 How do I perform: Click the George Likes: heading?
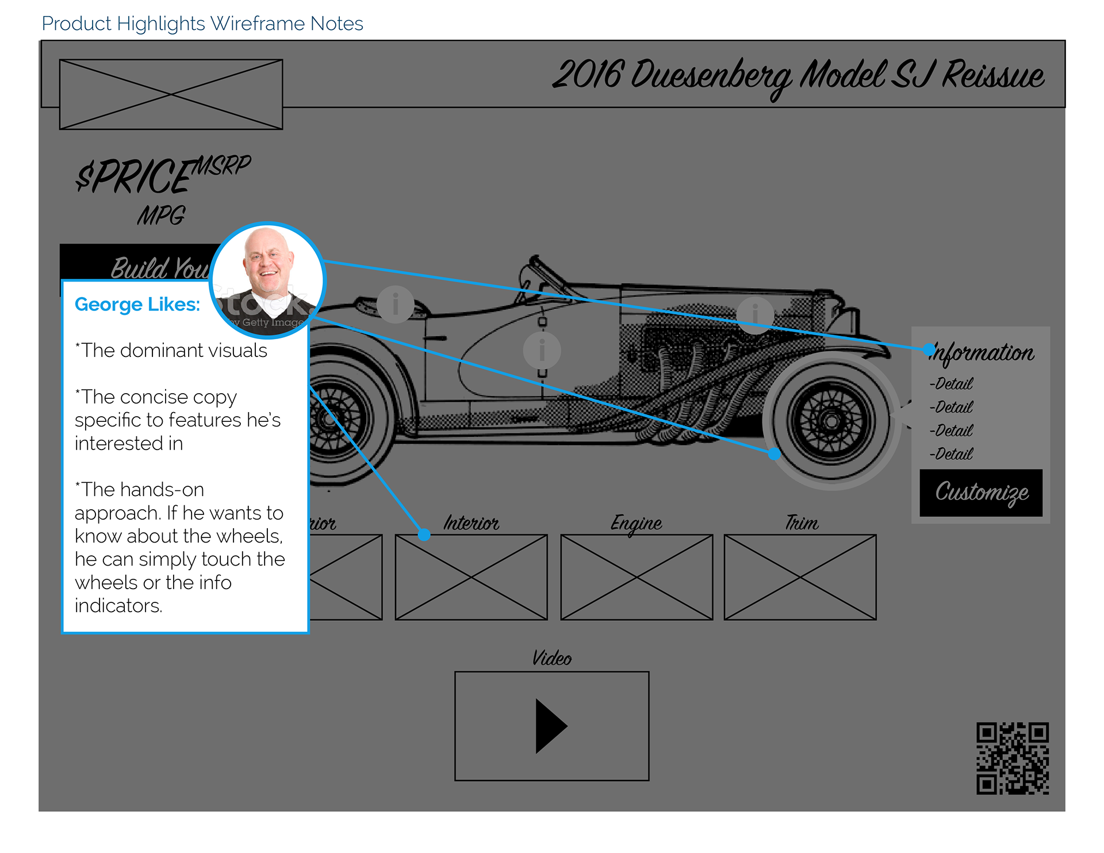coord(137,304)
